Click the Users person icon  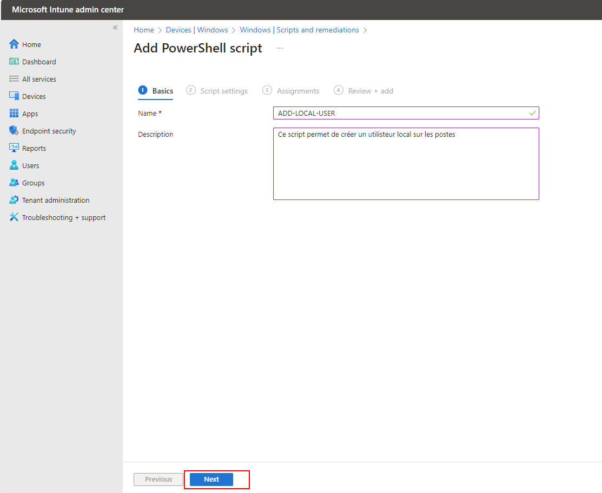14,165
